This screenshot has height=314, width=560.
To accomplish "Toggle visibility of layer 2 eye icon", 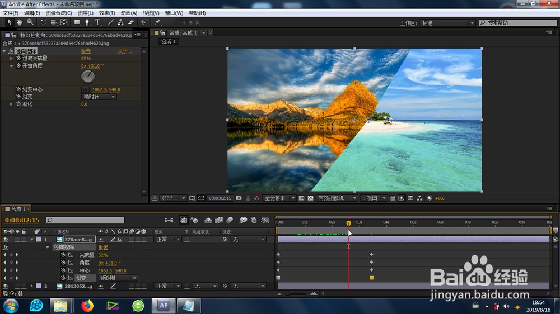I will (6, 286).
